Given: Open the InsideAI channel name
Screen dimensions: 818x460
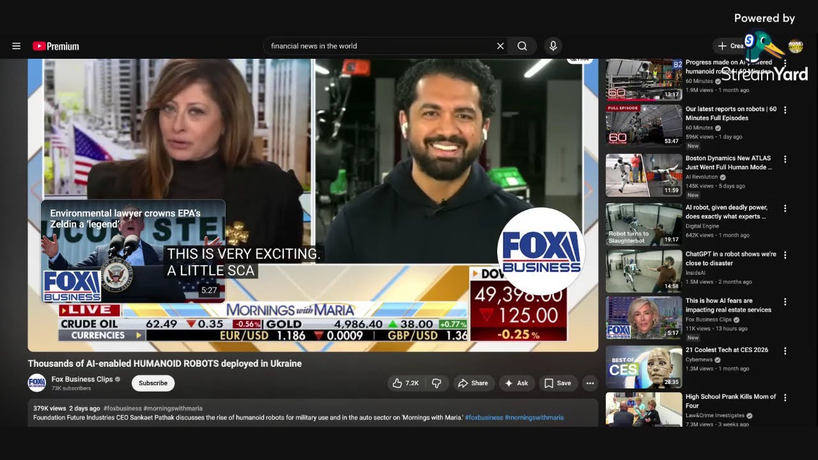Looking at the screenshot, I should [x=696, y=273].
